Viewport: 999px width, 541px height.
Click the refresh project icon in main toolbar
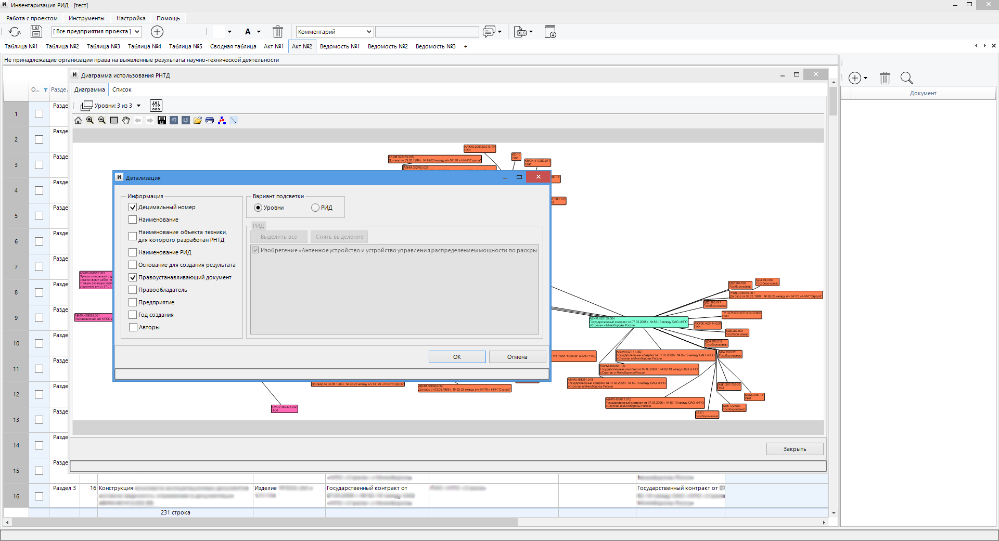(15, 32)
